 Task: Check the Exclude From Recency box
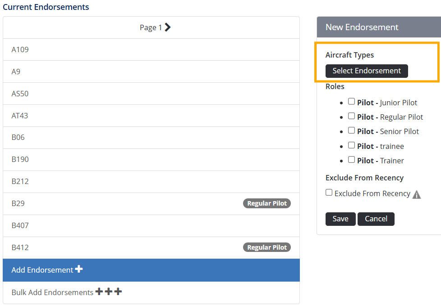pos(329,193)
